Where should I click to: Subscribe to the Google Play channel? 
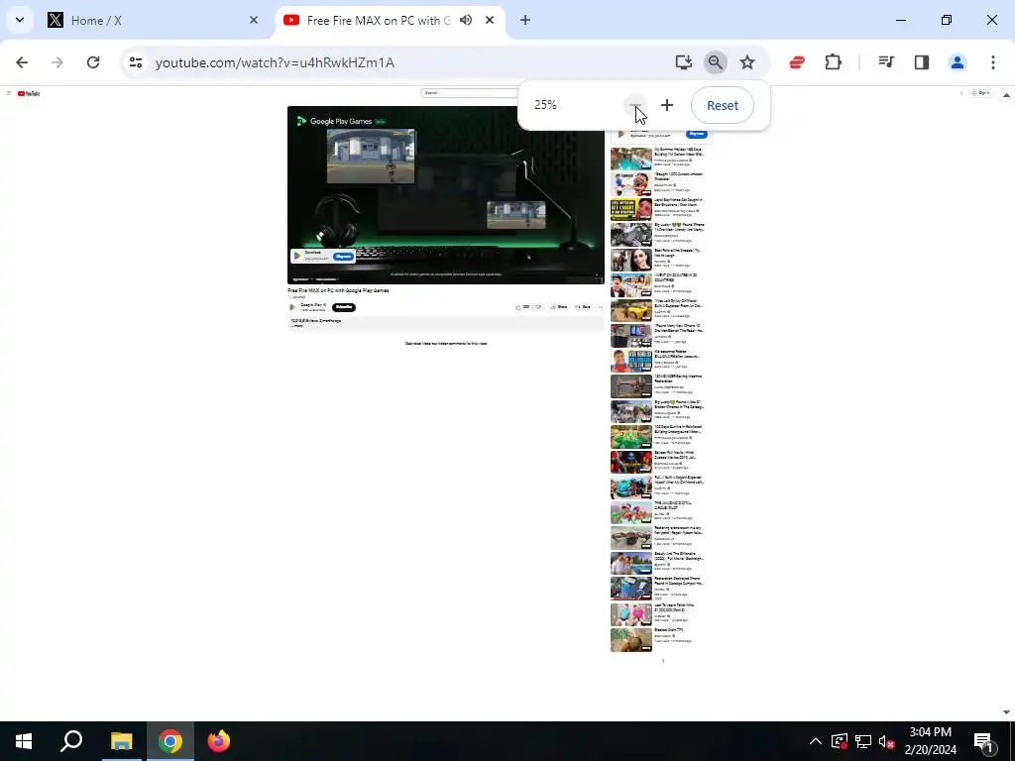click(344, 307)
